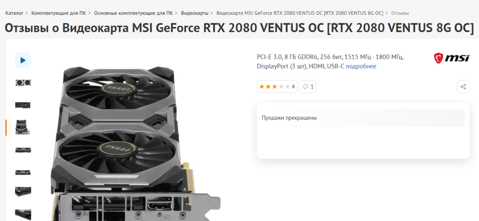Go to Каталог breadcrumb

tap(14, 13)
